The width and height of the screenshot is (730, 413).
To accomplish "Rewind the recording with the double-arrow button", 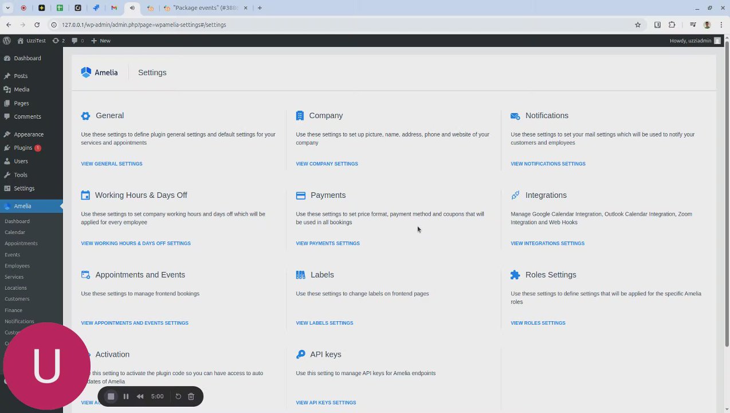I will [140, 396].
